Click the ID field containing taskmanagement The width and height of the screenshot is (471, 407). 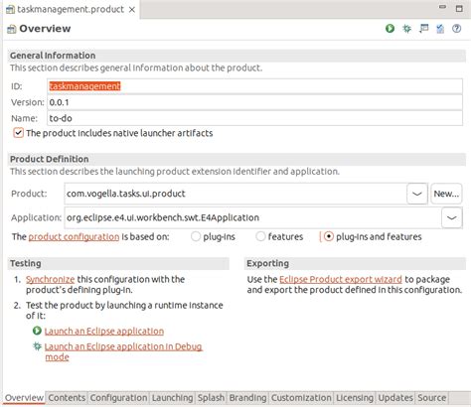pos(254,86)
